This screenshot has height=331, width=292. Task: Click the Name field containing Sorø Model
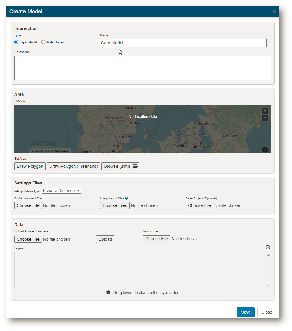coord(183,43)
